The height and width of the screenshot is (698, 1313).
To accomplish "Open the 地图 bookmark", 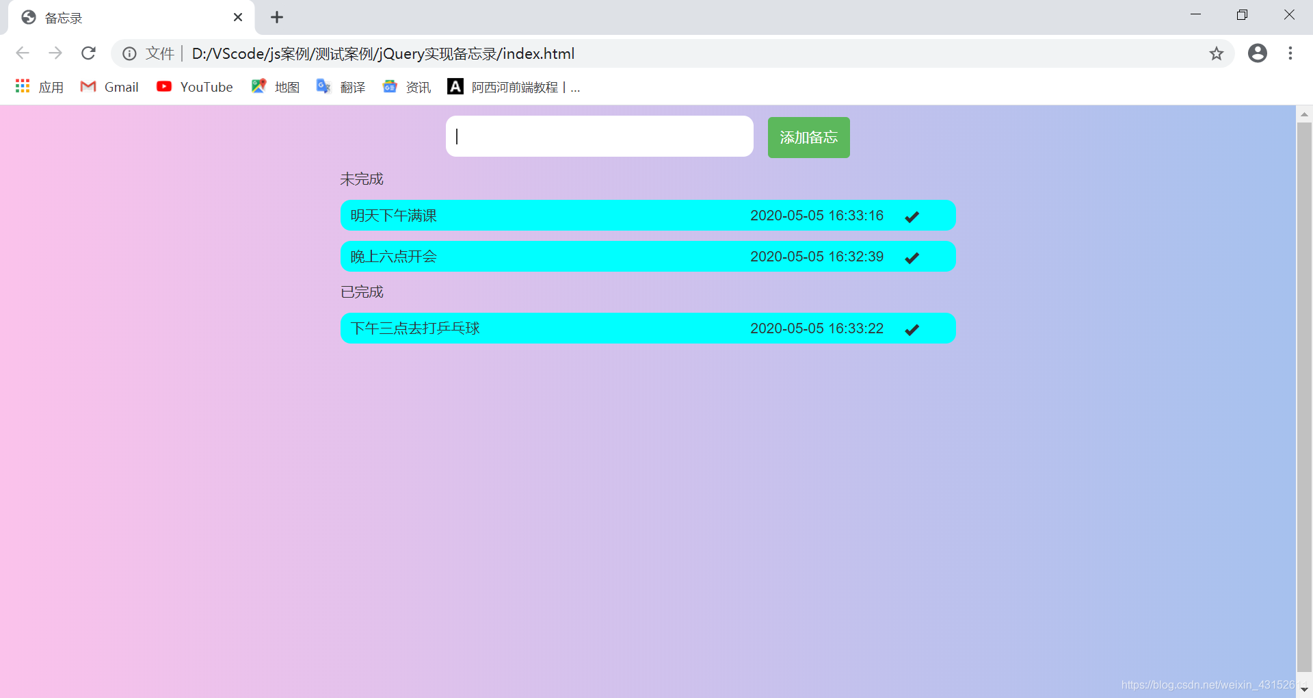I will click(276, 87).
